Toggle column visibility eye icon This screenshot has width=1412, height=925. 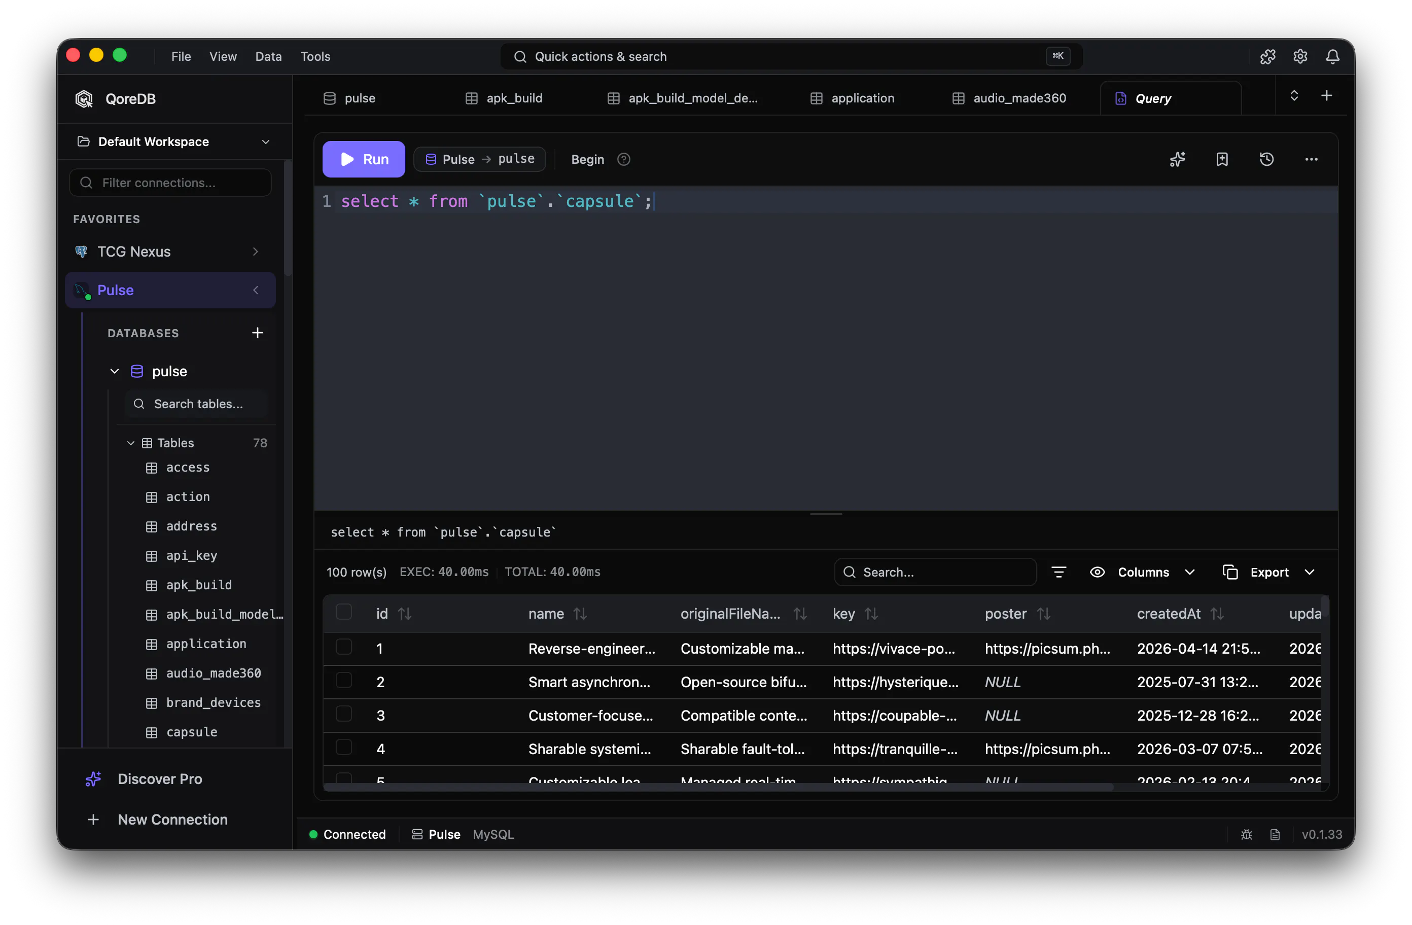click(1098, 572)
